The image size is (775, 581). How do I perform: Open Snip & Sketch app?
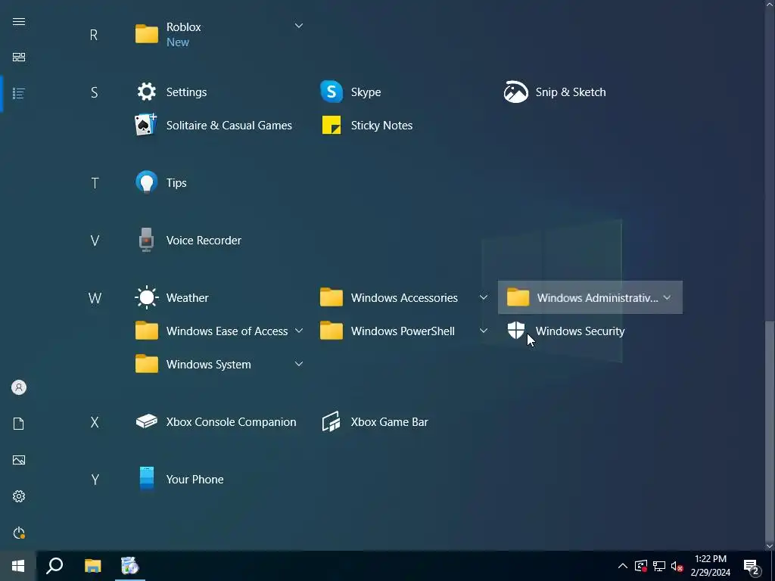point(555,92)
